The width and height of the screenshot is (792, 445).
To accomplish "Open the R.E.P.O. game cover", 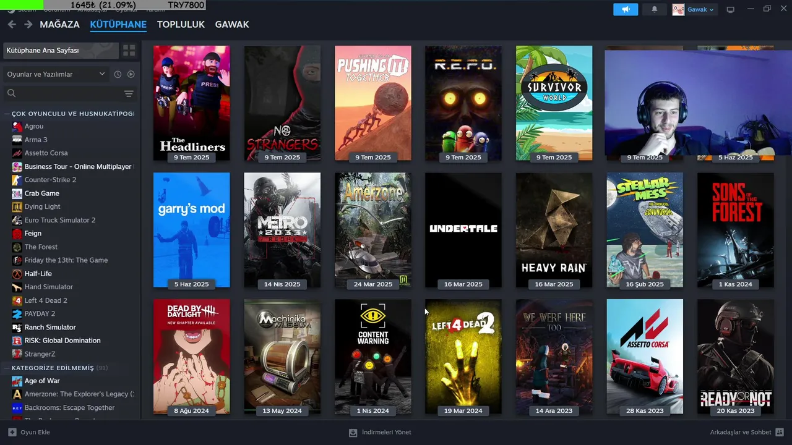I will click(x=463, y=103).
